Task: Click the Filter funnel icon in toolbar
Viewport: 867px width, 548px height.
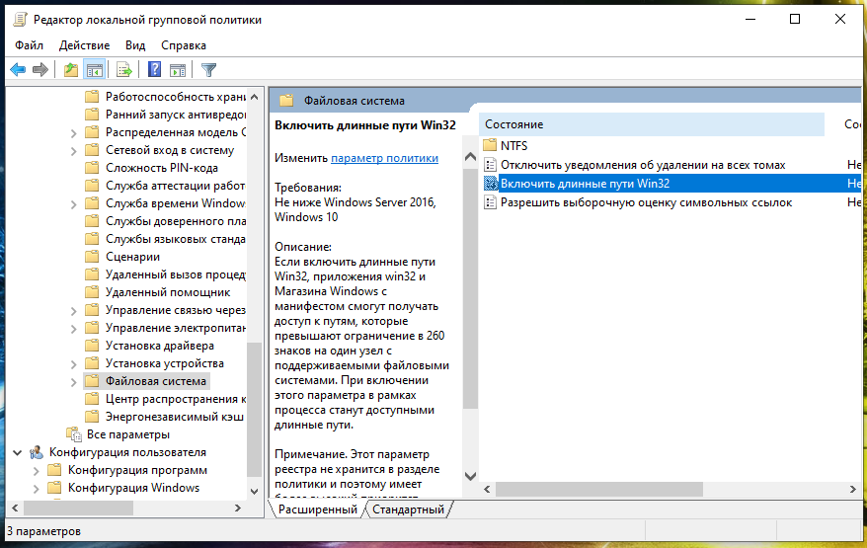Action: tap(208, 69)
